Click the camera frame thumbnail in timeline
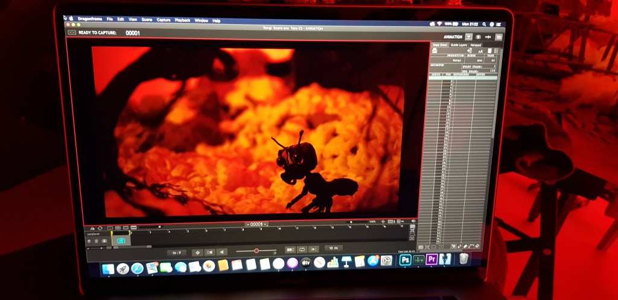The height and width of the screenshot is (300, 618). click(x=121, y=240)
